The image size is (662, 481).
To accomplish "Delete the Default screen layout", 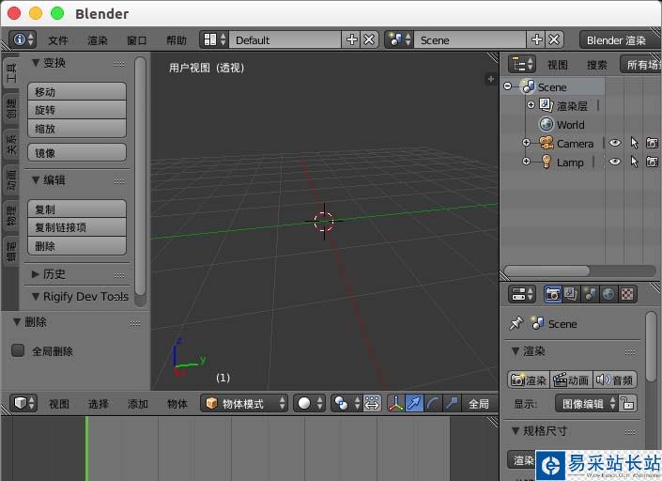I will 369,39.
